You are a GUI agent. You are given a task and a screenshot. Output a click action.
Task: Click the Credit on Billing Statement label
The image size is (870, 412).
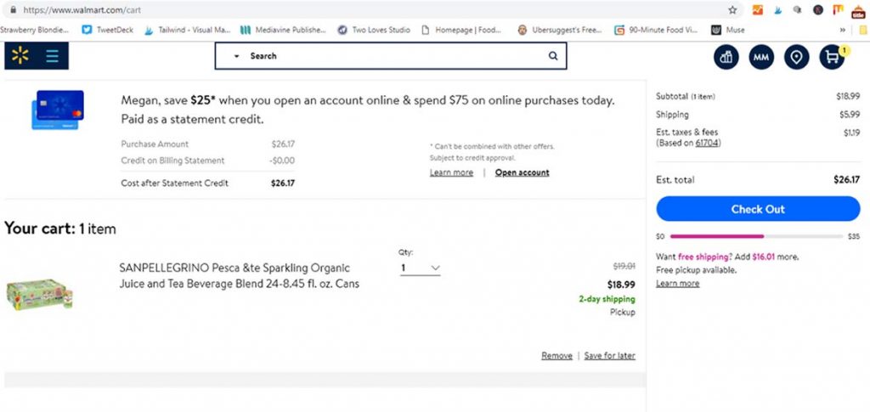coord(172,161)
